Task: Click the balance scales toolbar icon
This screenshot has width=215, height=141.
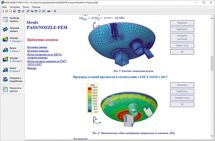Action: (x=19, y=11)
